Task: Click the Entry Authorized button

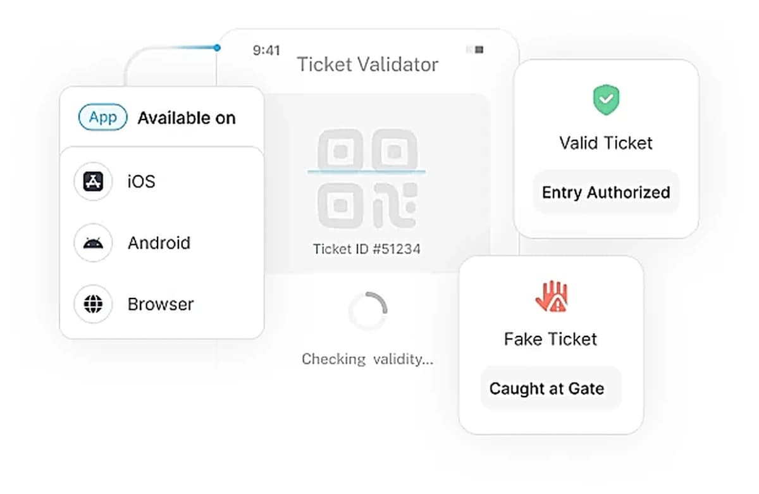Action: [x=606, y=192]
